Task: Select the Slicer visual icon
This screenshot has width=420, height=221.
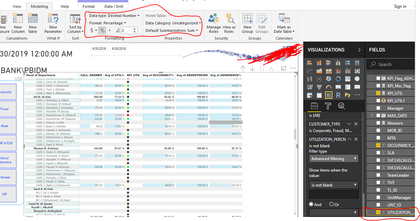Action: point(309,95)
